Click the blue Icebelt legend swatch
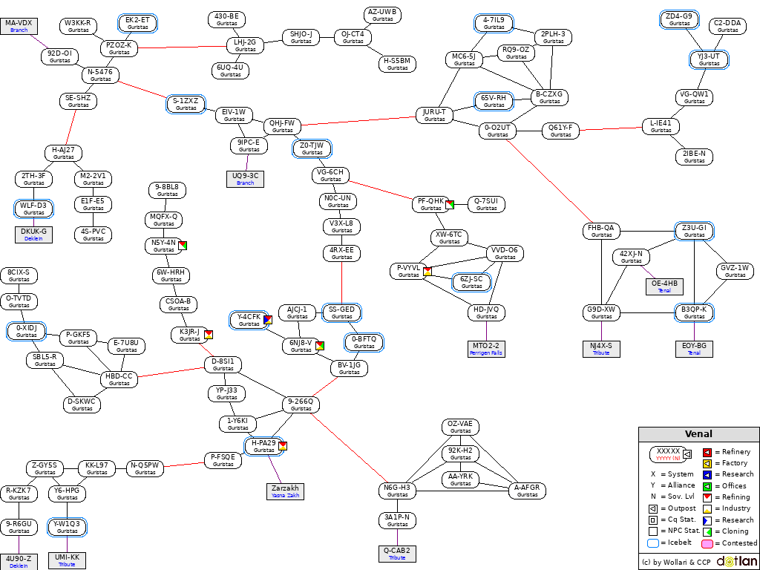The image size is (760, 570). tap(653, 543)
